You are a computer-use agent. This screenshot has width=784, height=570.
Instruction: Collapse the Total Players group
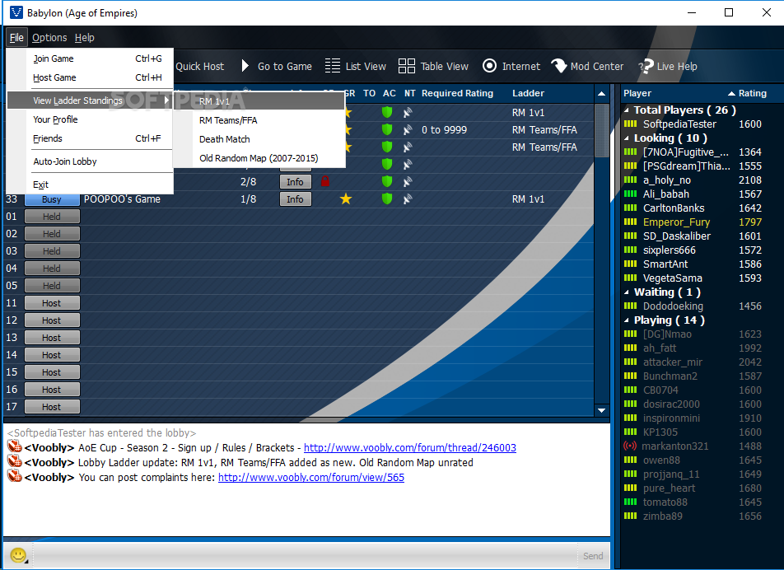click(x=627, y=110)
